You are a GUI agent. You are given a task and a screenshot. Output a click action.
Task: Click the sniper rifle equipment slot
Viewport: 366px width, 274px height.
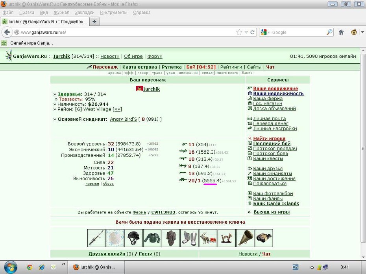(x=96, y=238)
